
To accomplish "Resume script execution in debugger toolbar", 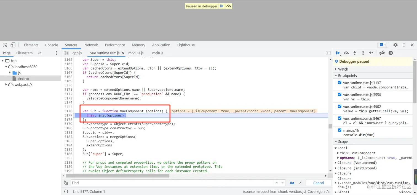I will (338, 53).
